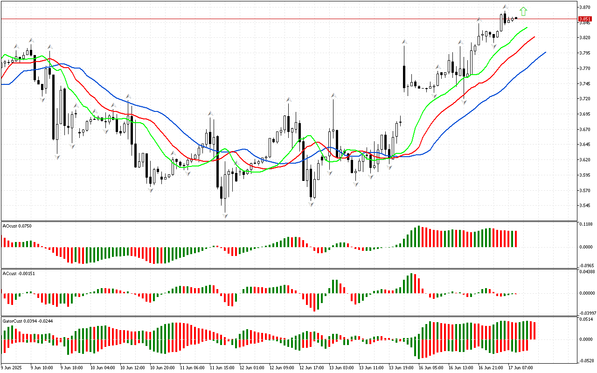This screenshot has width=597, height=373.
Task: Select the up fractal above the 12 Jun 09:00 peak
Action: tap(289, 100)
